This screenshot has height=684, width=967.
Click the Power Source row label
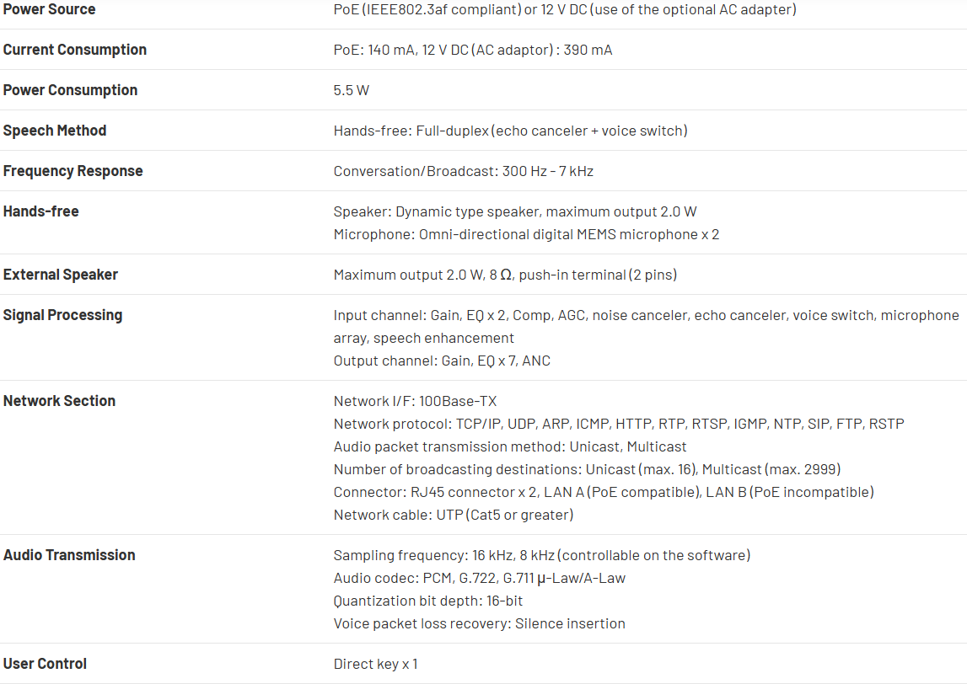pyautogui.click(x=49, y=9)
